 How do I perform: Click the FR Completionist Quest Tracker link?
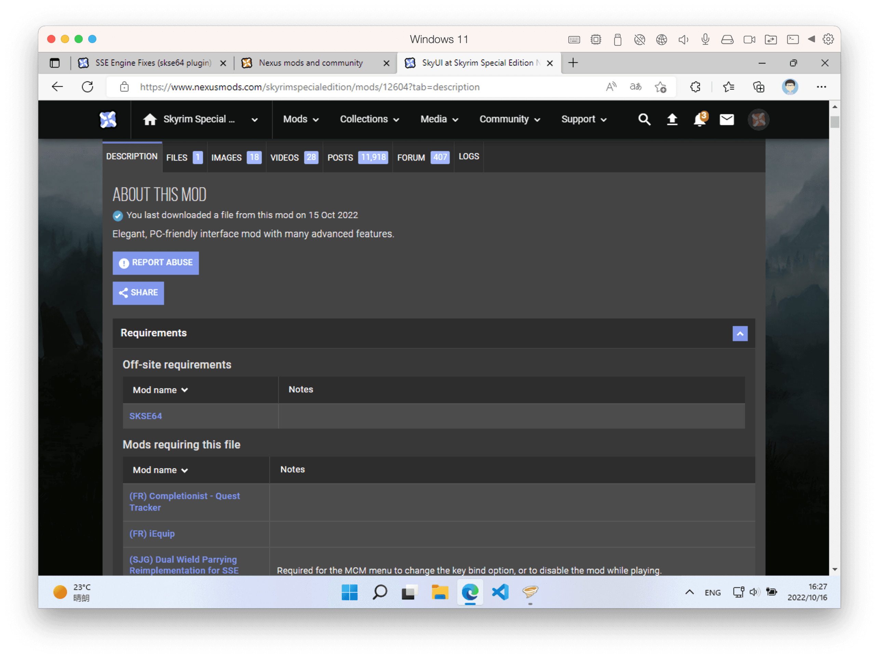(184, 500)
